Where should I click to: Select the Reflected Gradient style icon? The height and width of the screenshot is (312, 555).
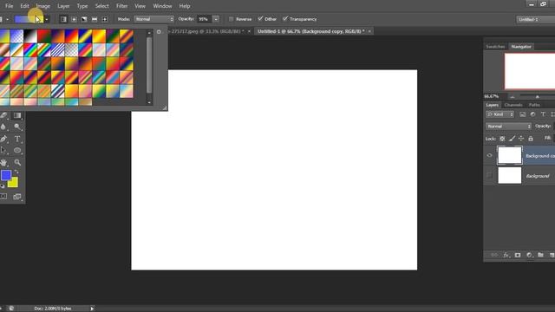click(x=95, y=19)
